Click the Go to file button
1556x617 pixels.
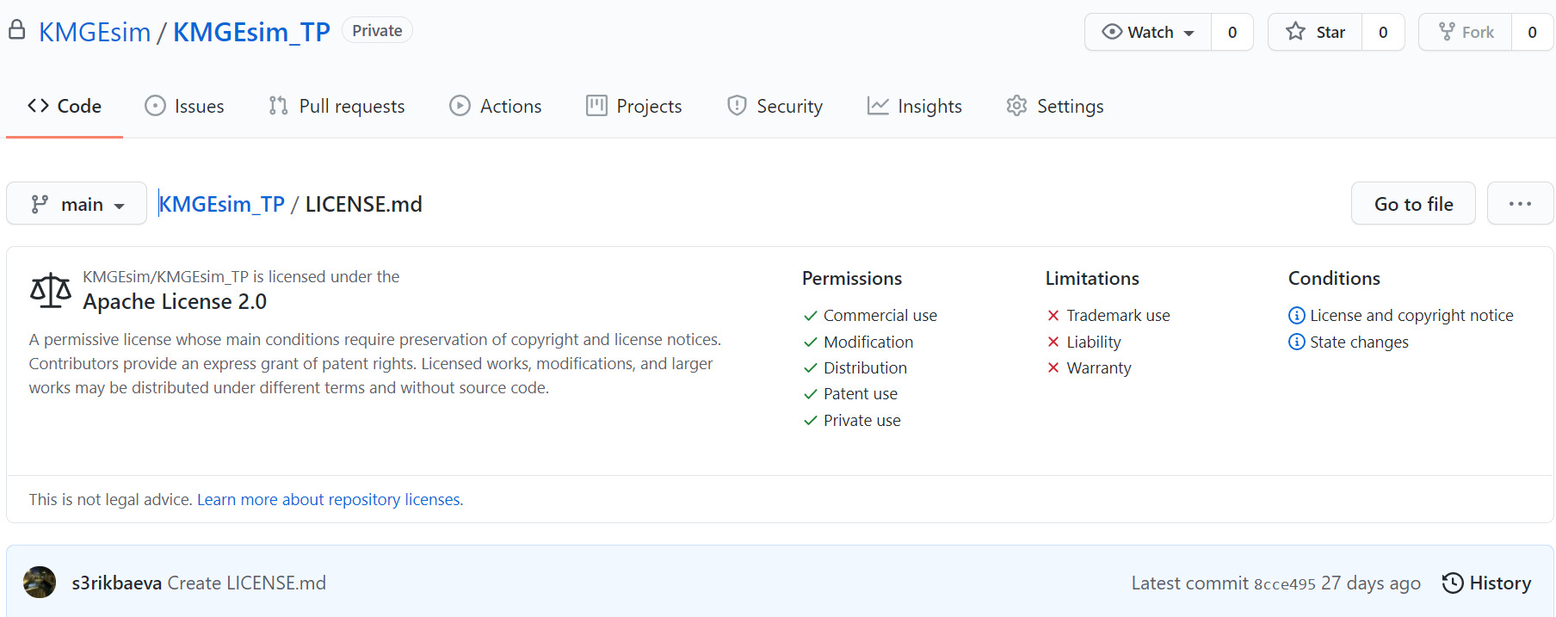[1413, 204]
